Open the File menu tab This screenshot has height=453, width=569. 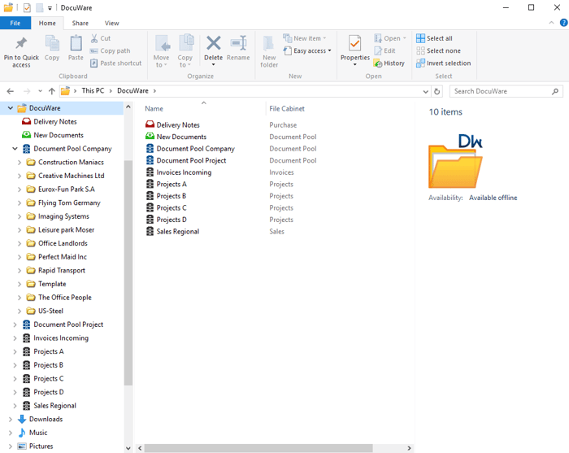tap(15, 24)
